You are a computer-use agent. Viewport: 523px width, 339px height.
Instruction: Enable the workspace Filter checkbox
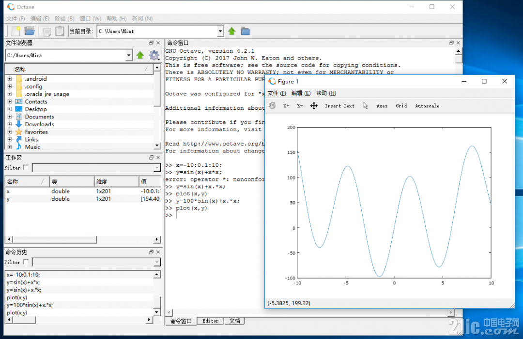(x=26, y=167)
